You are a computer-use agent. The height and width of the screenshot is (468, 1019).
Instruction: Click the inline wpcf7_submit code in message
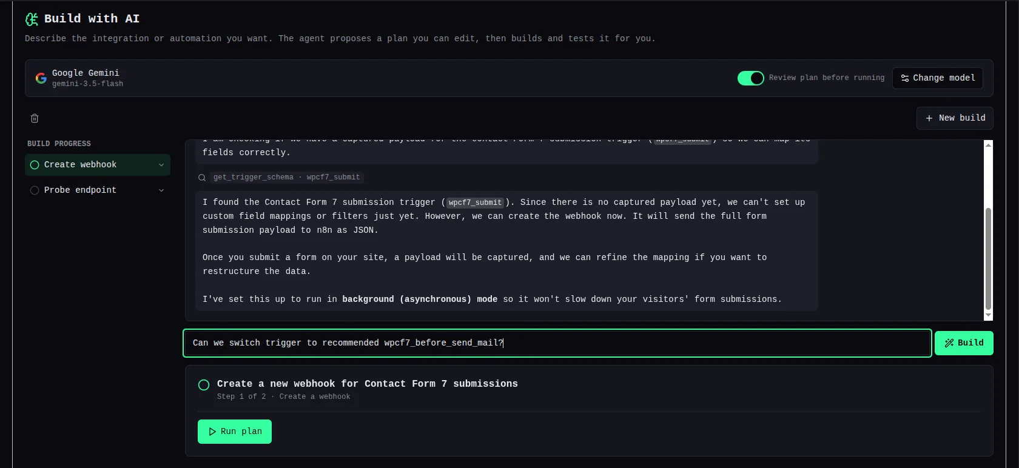coord(476,202)
